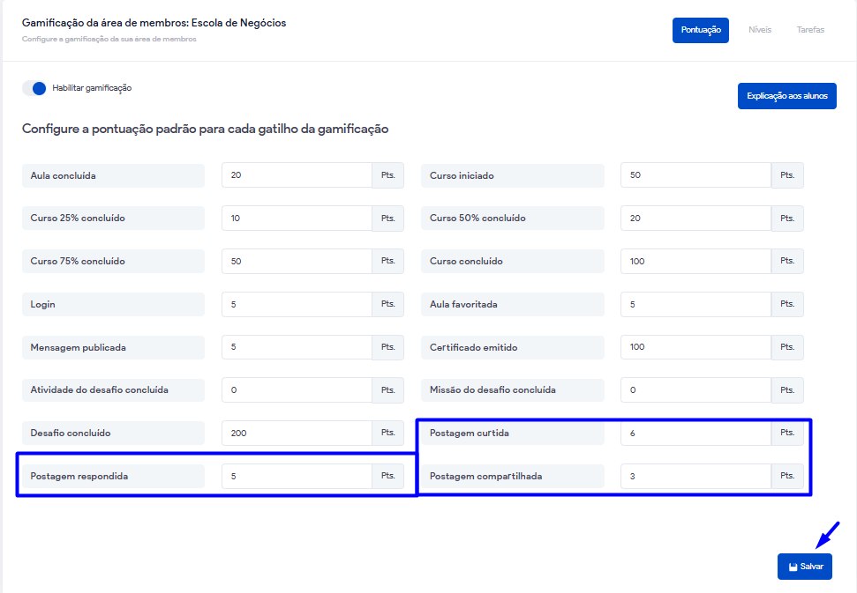857x593 pixels.
Task: Focus the Curso iniciado points input
Action: tap(695, 175)
